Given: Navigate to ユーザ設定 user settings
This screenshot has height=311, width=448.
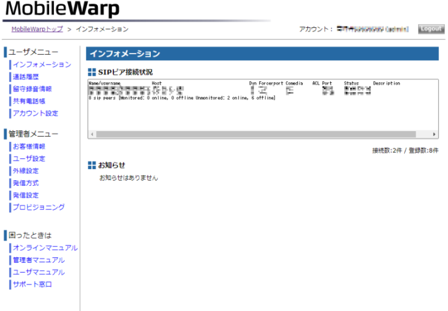Looking at the screenshot, I should [x=29, y=159].
